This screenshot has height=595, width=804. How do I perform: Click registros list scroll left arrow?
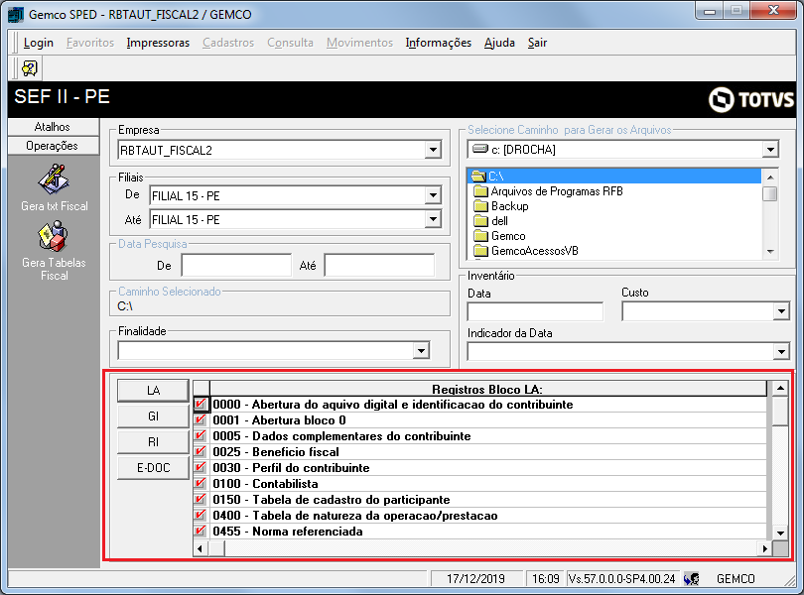click(200, 548)
